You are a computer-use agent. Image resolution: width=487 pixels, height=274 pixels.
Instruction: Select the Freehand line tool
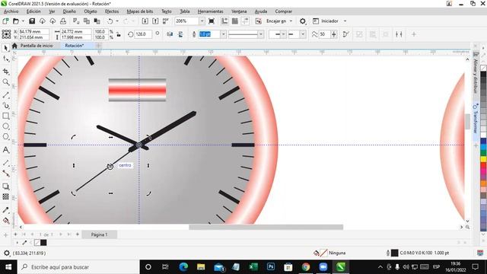pos(5,95)
